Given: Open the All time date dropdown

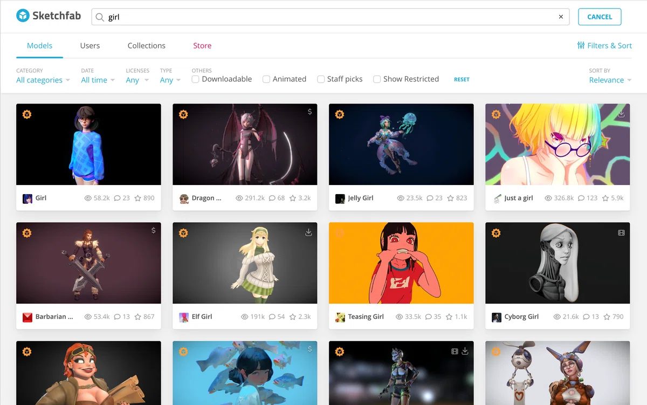Looking at the screenshot, I should click(x=98, y=80).
